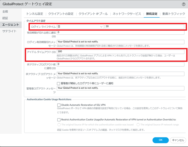Select the 認証 section in sidebar
Image resolution: width=188 pixels, height=147 pixels.
tap(5, 18)
